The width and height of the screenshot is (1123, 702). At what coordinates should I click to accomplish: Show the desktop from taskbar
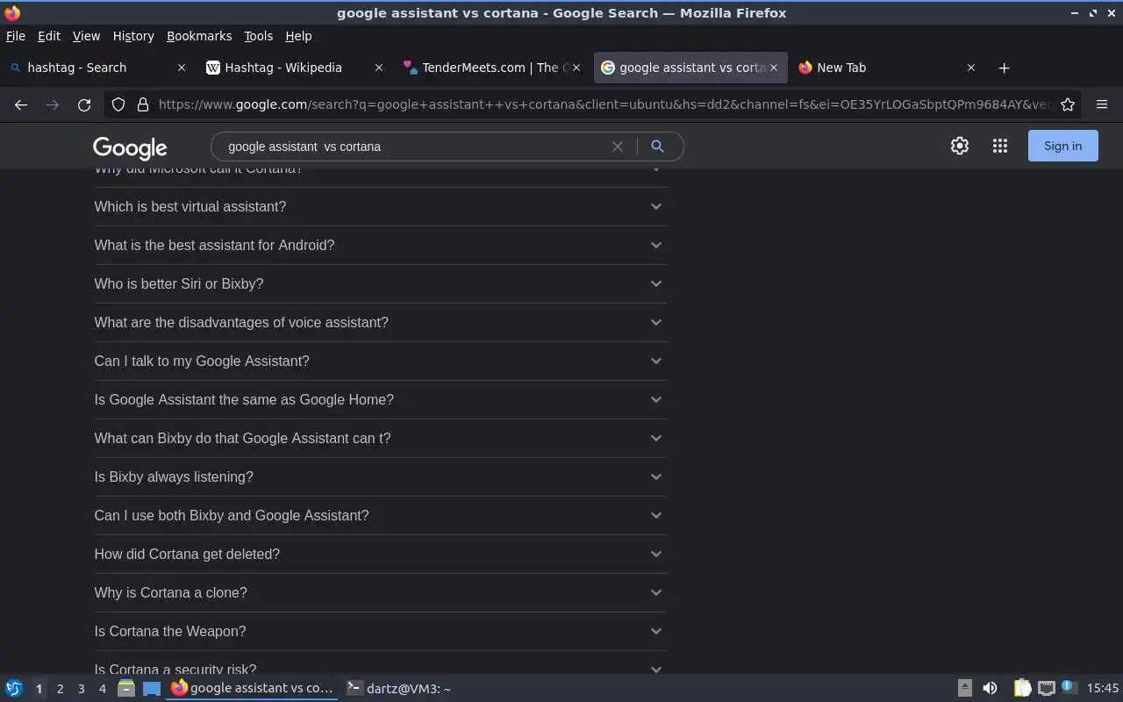(x=152, y=689)
